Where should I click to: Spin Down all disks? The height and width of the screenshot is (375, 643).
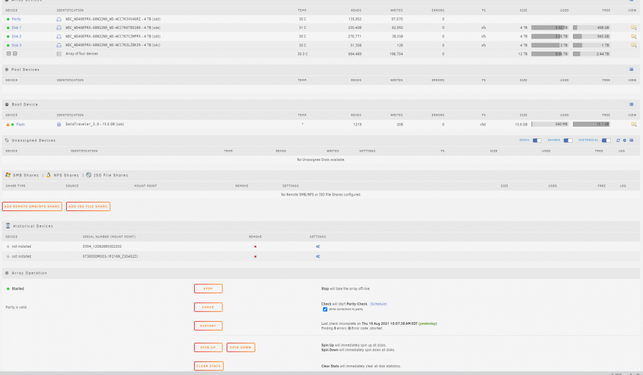[x=240, y=347]
